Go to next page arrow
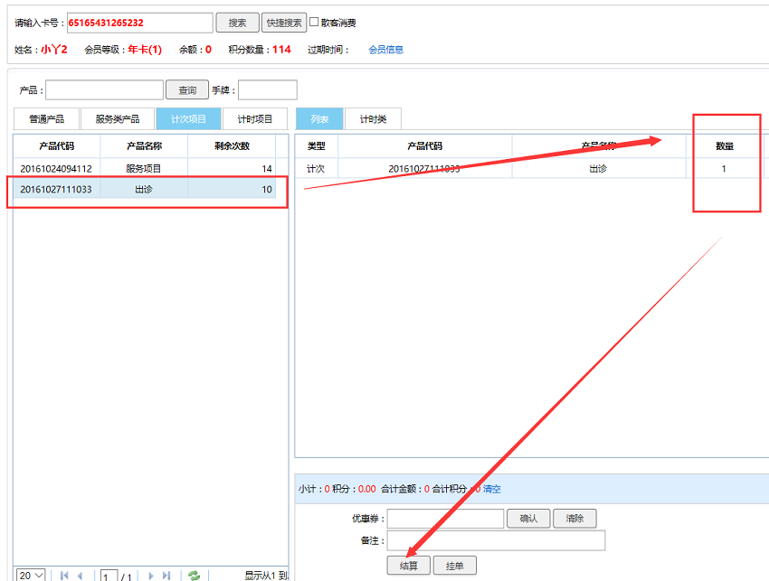The width and height of the screenshot is (769, 581). point(150,576)
